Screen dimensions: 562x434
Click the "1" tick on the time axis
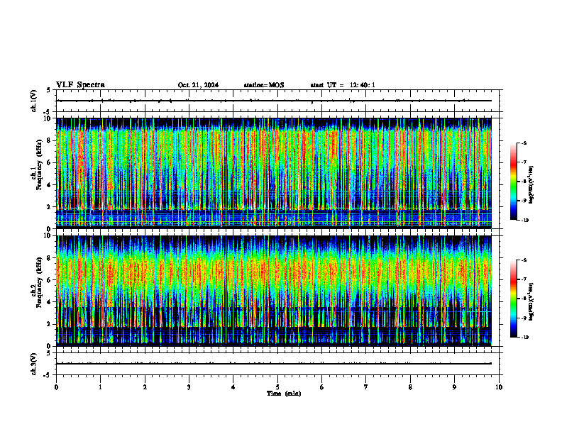click(100, 387)
